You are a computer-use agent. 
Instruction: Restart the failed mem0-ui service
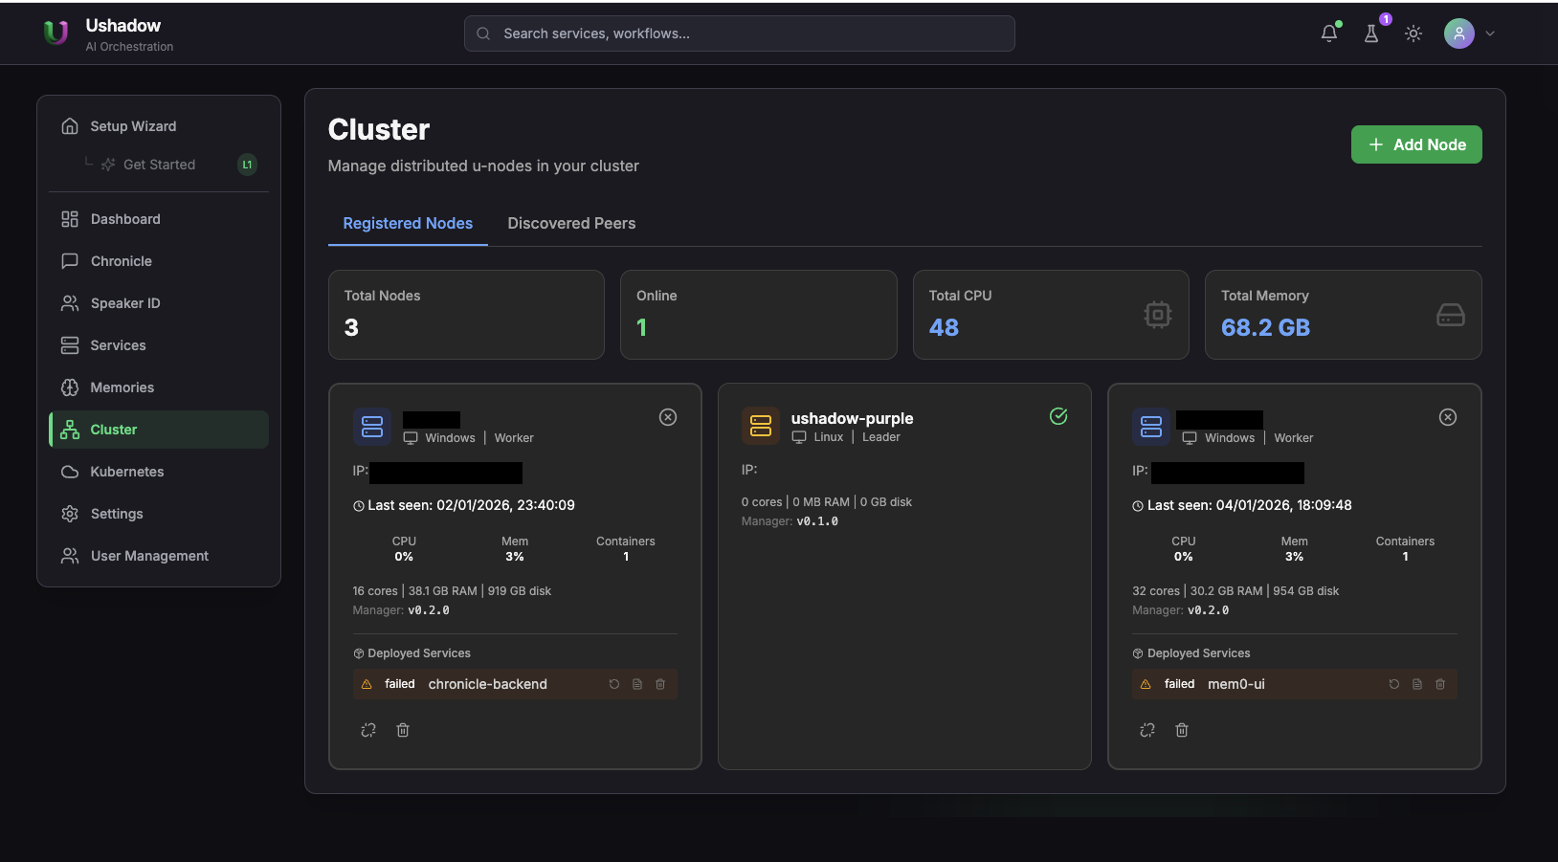click(x=1393, y=683)
